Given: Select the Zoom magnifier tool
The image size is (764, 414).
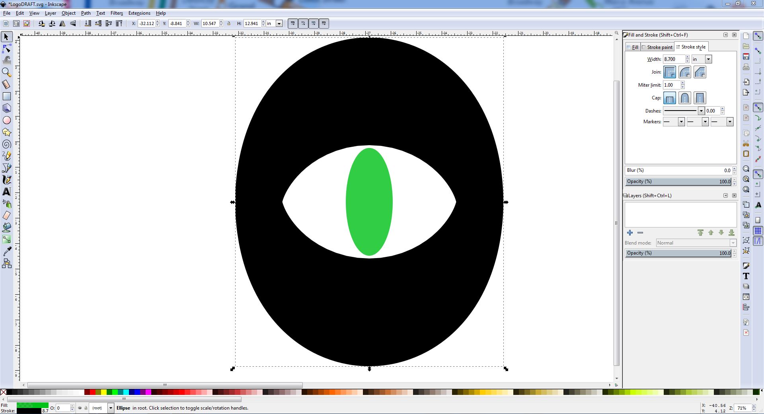Looking at the screenshot, I should pyautogui.click(x=7, y=72).
